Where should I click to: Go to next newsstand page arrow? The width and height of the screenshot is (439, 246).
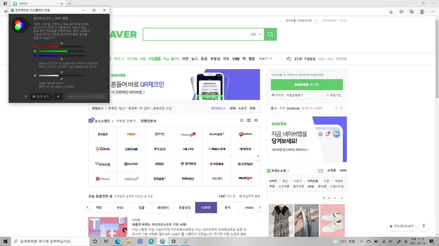pyautogui.click(x=258, y=156)
